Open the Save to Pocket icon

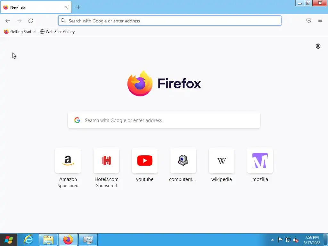point(309,20)
